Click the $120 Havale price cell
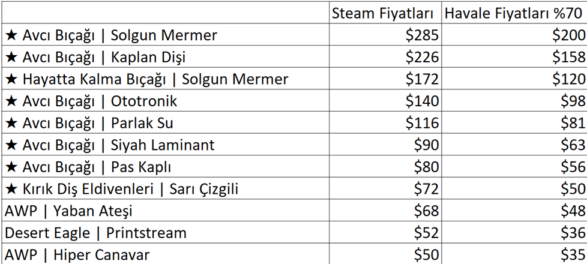The height and width of the screenshot is (264, 587). [x=514, y=79]
